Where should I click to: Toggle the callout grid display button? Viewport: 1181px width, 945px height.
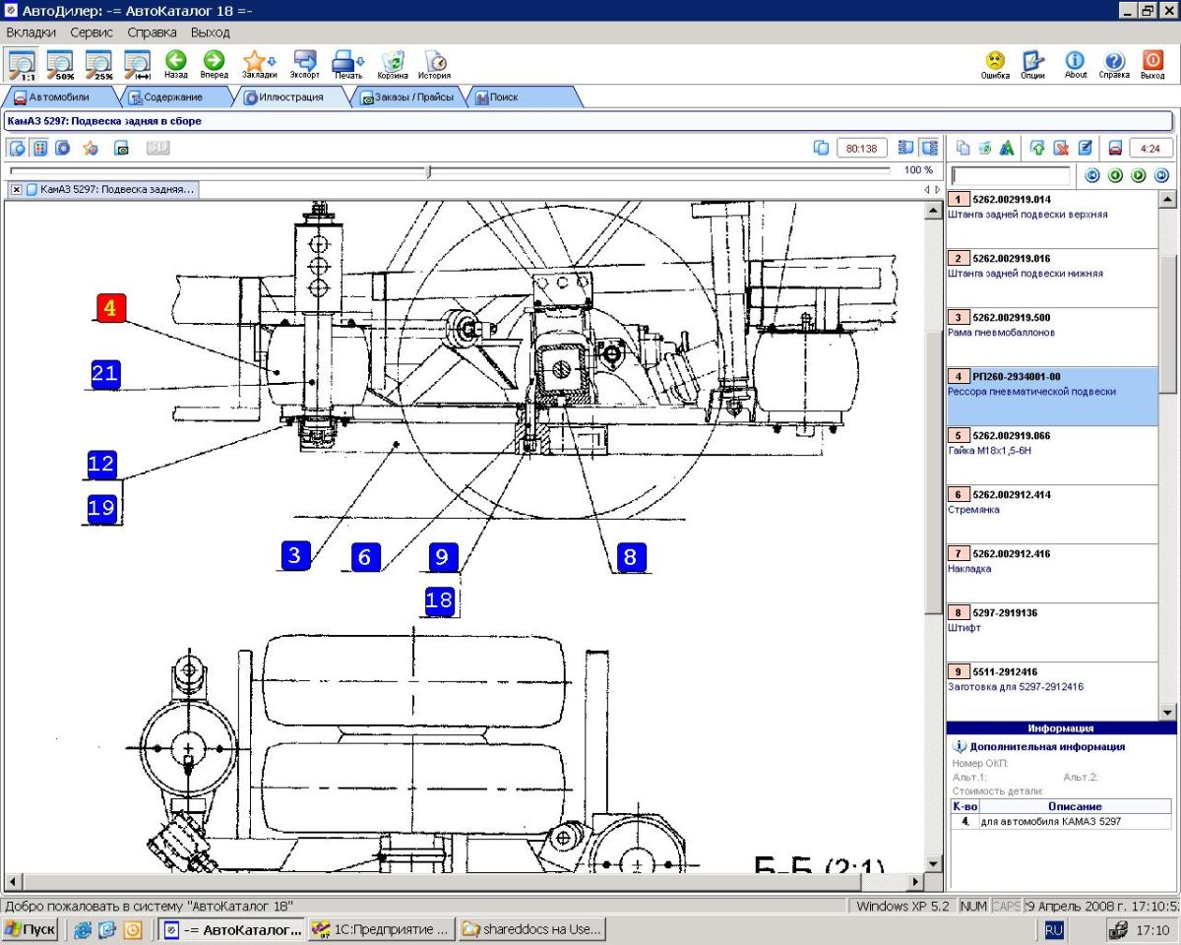coord(40,149)
